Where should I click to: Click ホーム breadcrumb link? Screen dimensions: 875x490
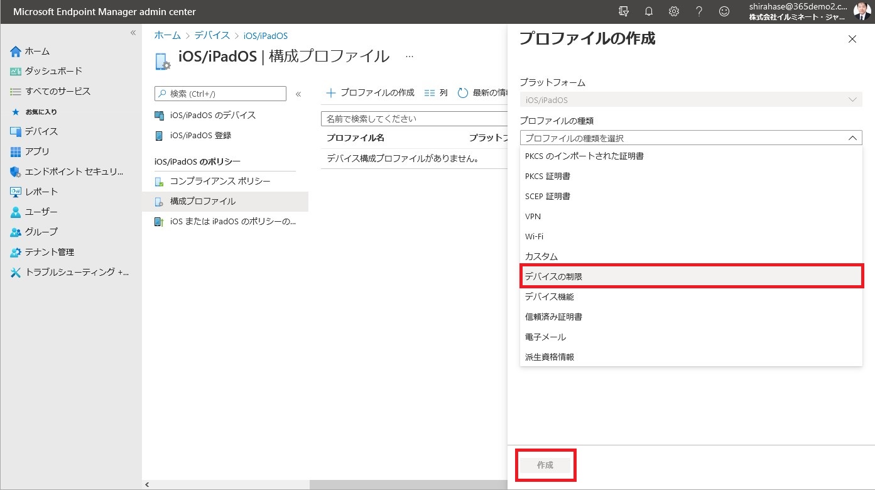point(168,36)
